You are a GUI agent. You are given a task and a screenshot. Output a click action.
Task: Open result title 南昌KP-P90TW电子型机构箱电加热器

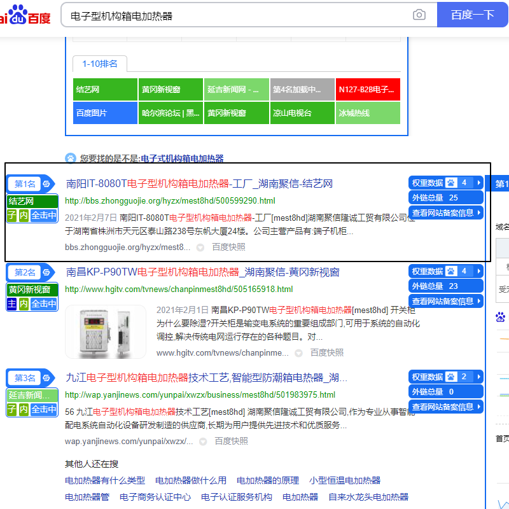pos(202,272)
